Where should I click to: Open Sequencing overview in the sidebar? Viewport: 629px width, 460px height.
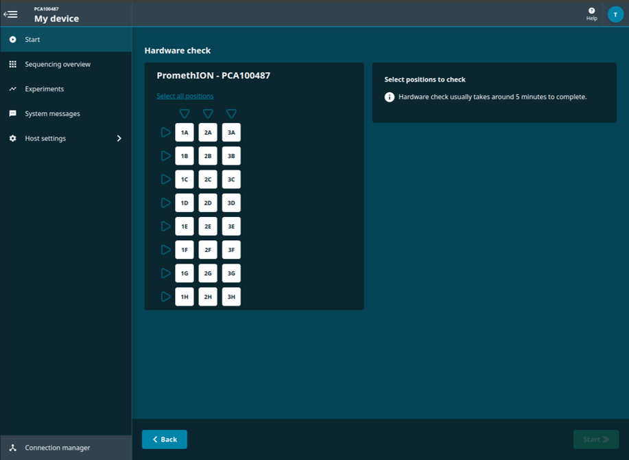(66, 65)
